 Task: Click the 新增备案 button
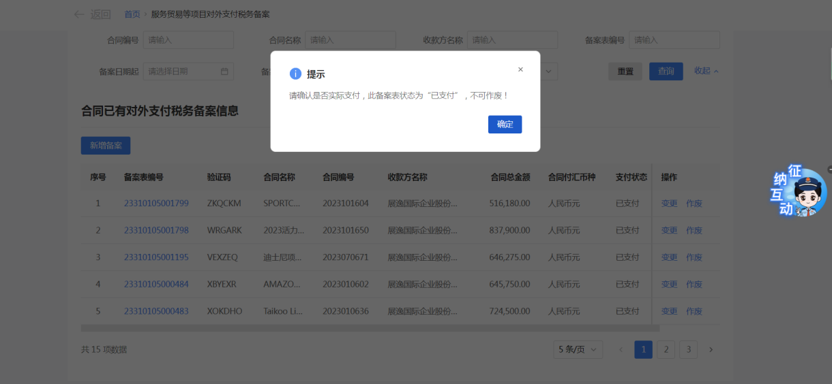[x=106, y=146]
